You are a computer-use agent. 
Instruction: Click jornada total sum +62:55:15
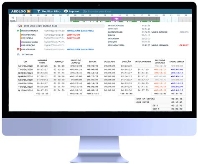[x=42, y=94]
